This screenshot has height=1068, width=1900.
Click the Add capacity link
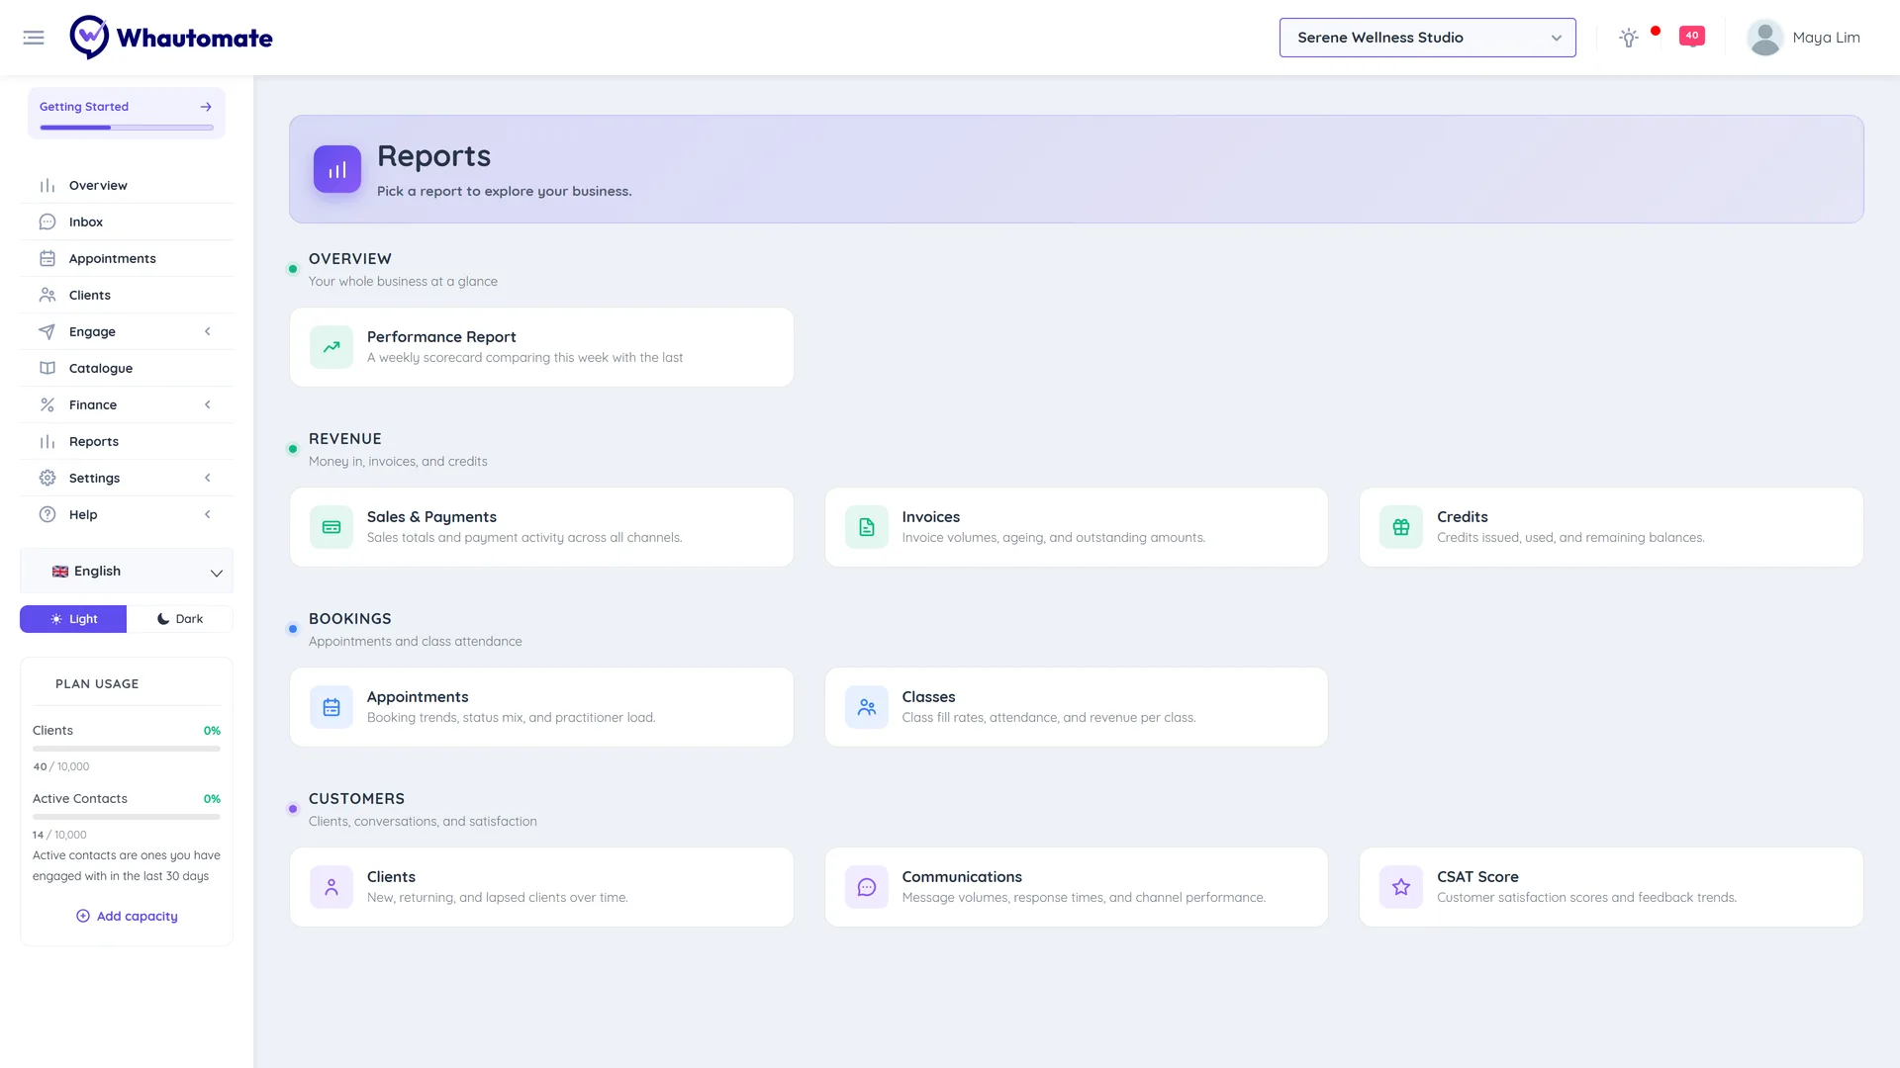(127, 917)
